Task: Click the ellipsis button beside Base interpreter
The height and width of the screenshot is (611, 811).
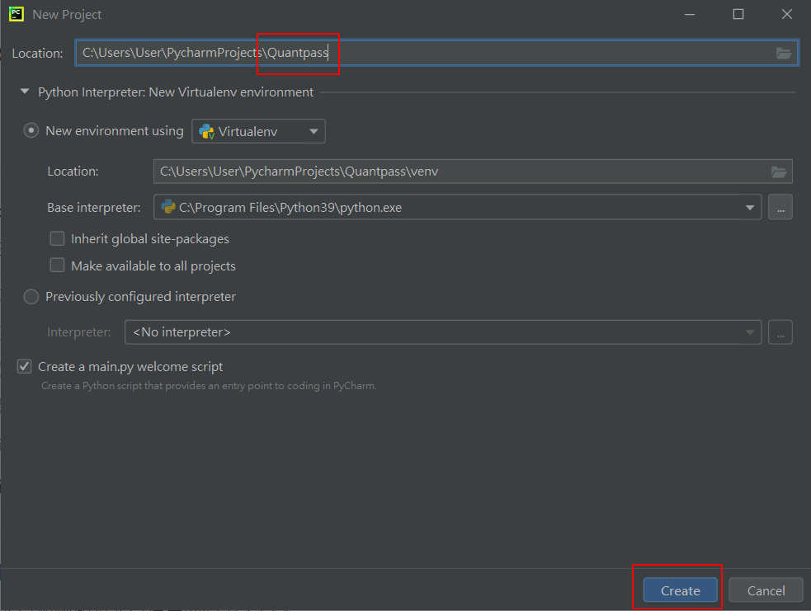Action: point(780,207)
